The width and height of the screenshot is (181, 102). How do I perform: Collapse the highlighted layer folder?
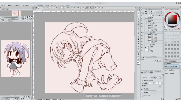pyautogui.click(x=146, y=33)
